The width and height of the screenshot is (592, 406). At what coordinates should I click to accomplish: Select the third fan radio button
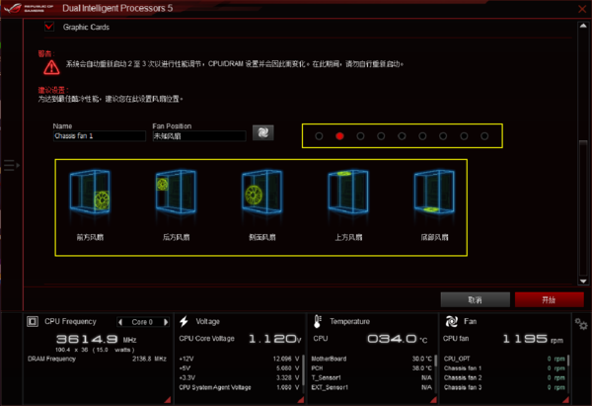(x=360, y=136)
